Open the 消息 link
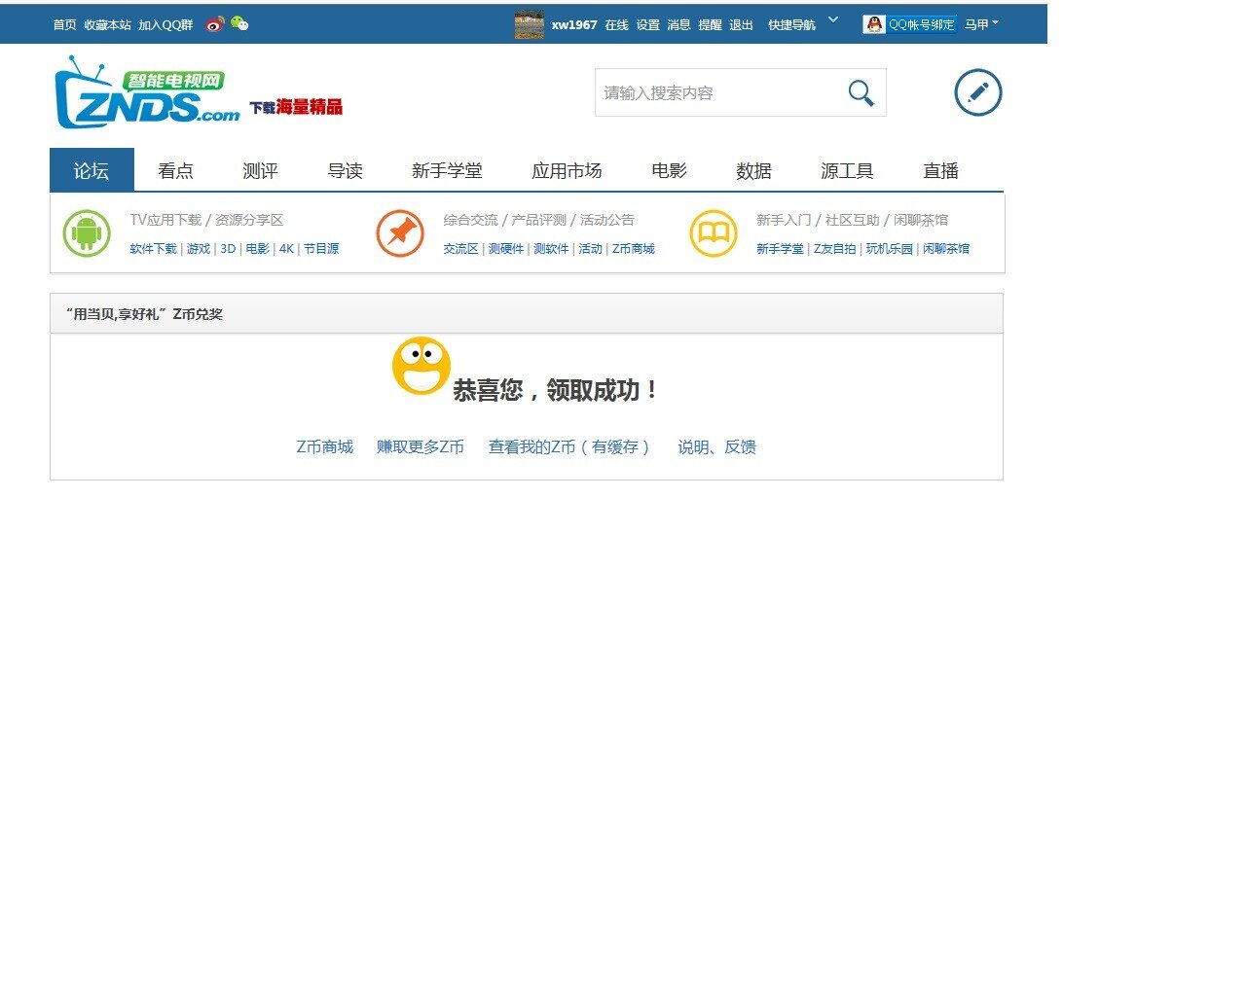1246x996 pixels. (x=678, y=25)
